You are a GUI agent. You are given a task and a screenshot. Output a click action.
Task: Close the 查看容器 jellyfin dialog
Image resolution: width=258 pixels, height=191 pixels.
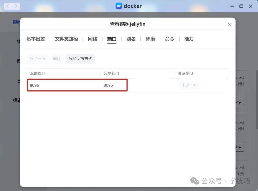[x=230, y=25]
